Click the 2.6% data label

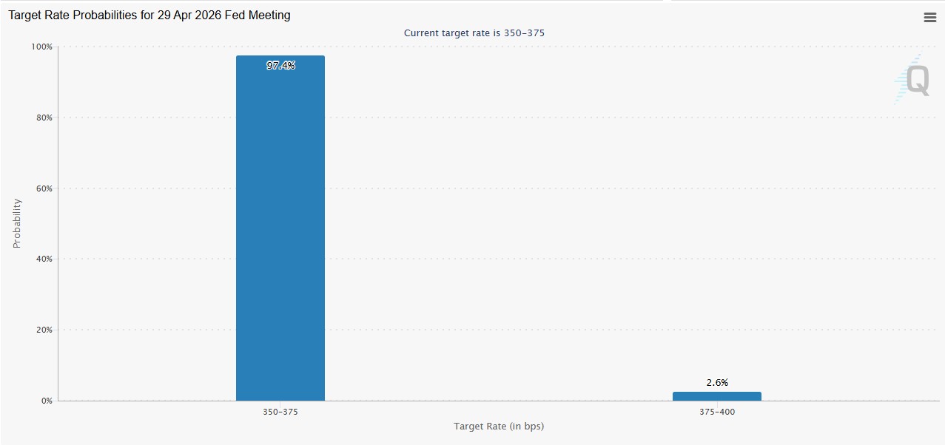pos(716,382)
